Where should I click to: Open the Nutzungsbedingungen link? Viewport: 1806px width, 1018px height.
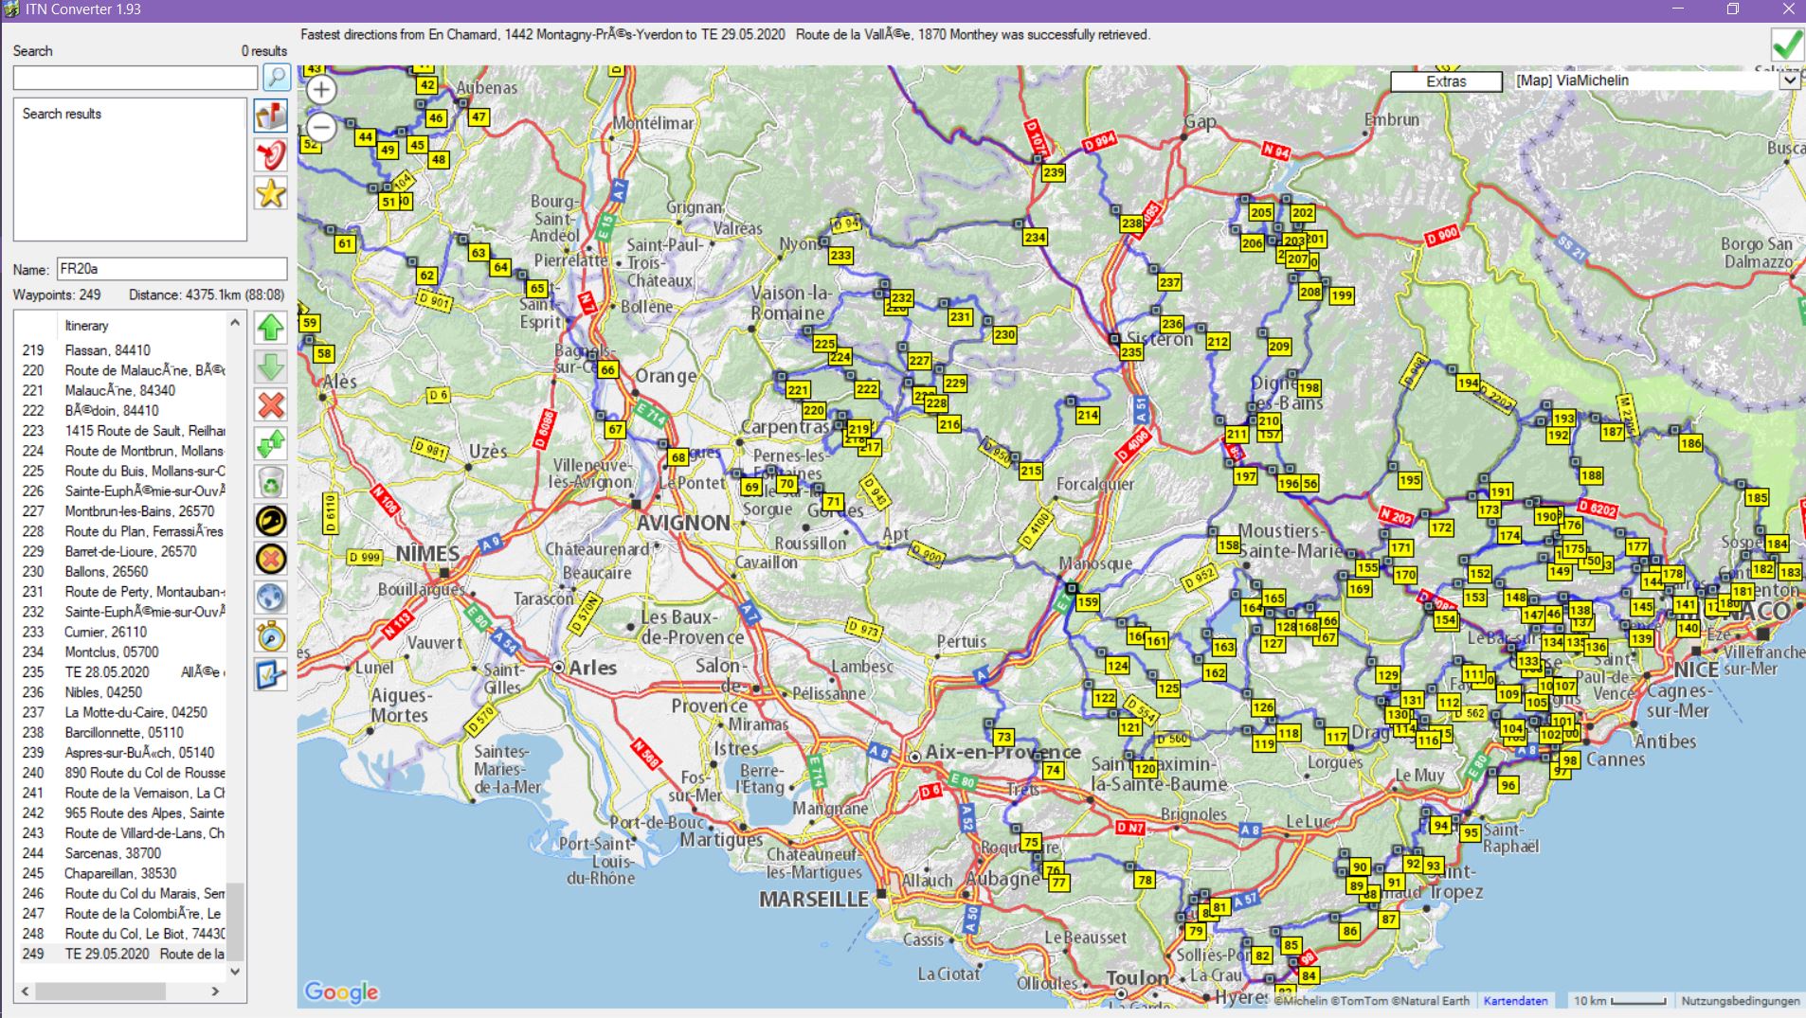(x=1740, y=1001)
